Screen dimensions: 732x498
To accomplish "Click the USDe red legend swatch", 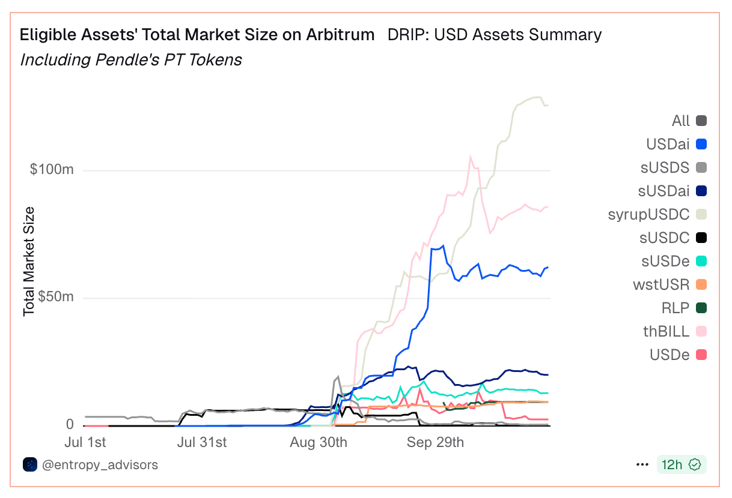I will (x=701, y=355).
